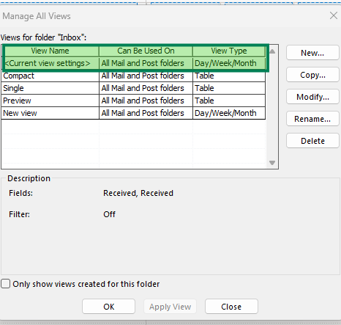This screenshot has height=325, width=341.
Task: Click All Mail and Post folders in the Preview row
Action: [x=146, y=101]
